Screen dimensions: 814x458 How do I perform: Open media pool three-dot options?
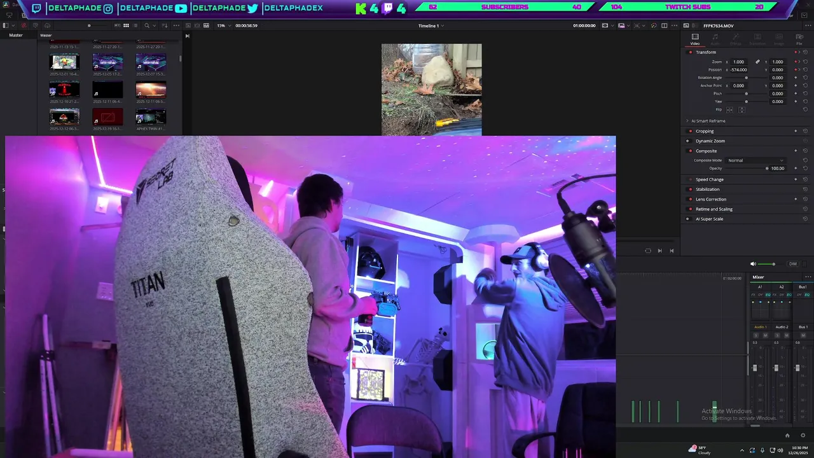click(176, 25)
